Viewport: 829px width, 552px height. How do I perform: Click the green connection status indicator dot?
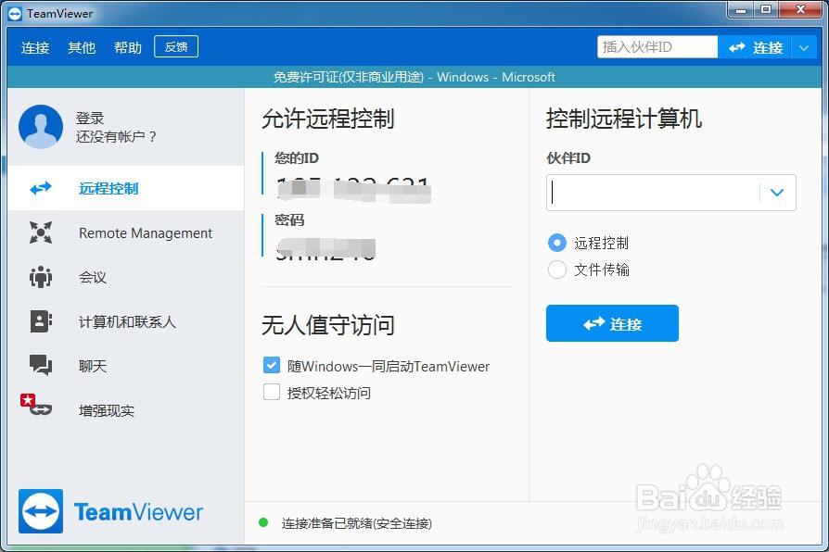pyautogui.click(x=263, y=523)
